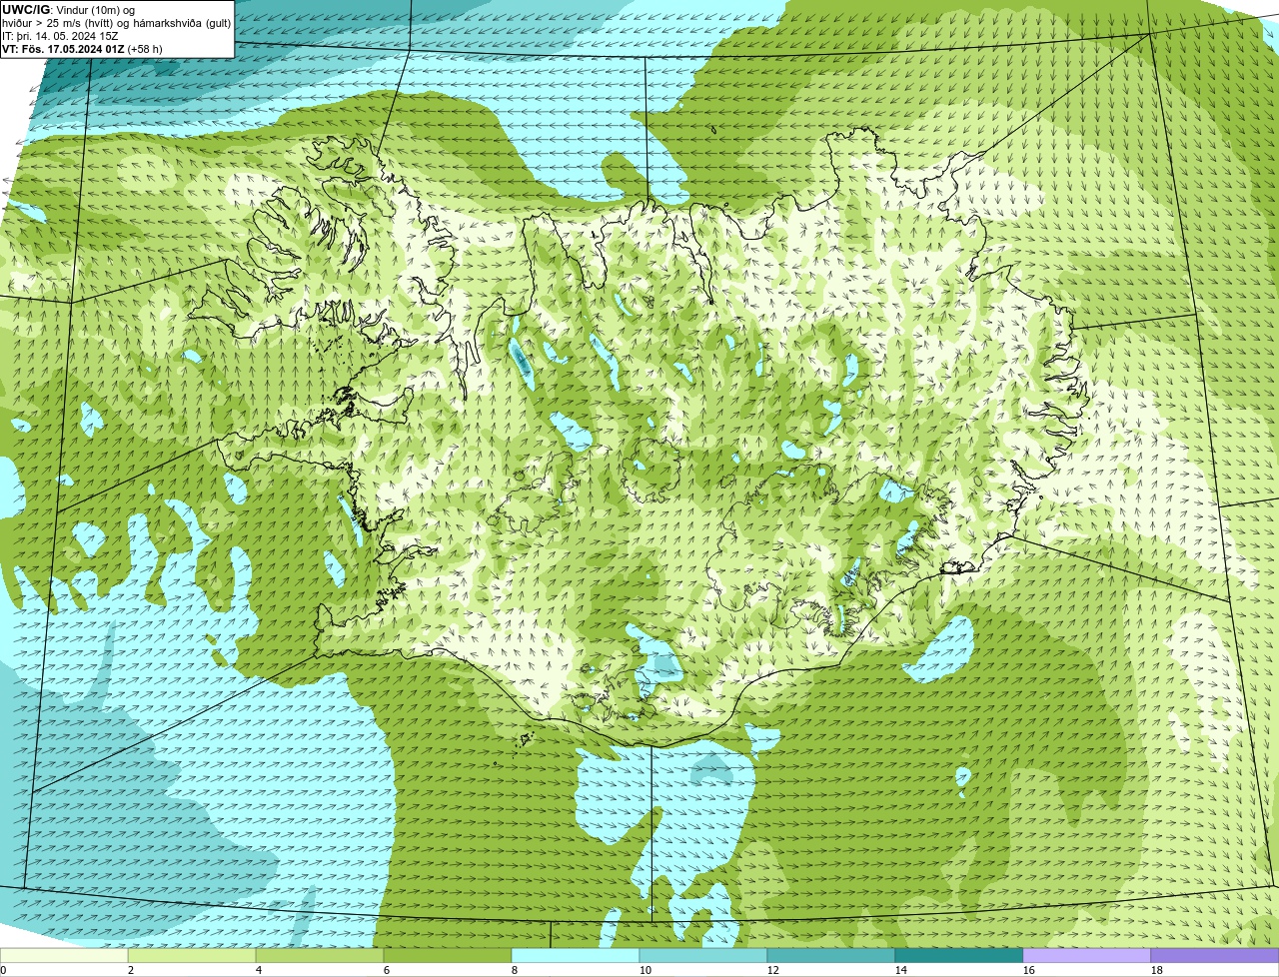
Task: Select the medium green 4–6 m/s color swatch
Action: (x=320, y=956)
